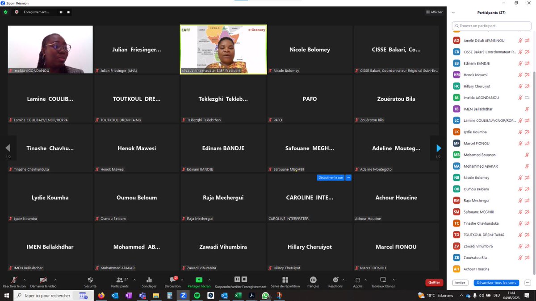536x301 pixels.
Task: Select the PAFO participant tile
Action: [310, 99]
